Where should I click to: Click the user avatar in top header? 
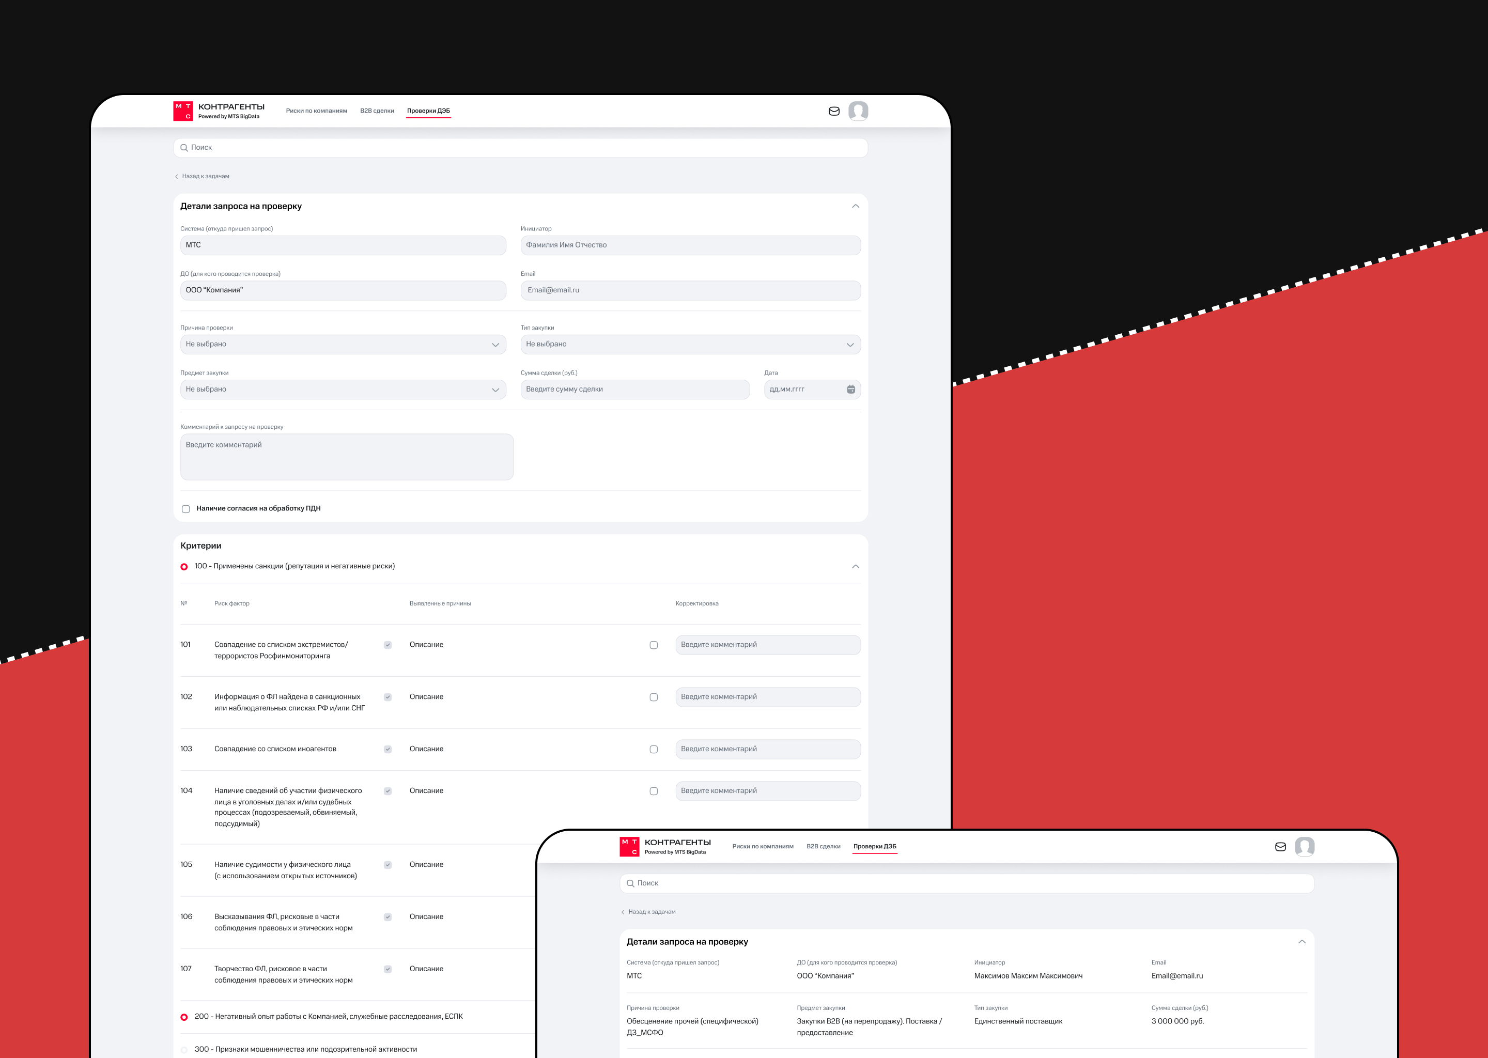point(858,111)
